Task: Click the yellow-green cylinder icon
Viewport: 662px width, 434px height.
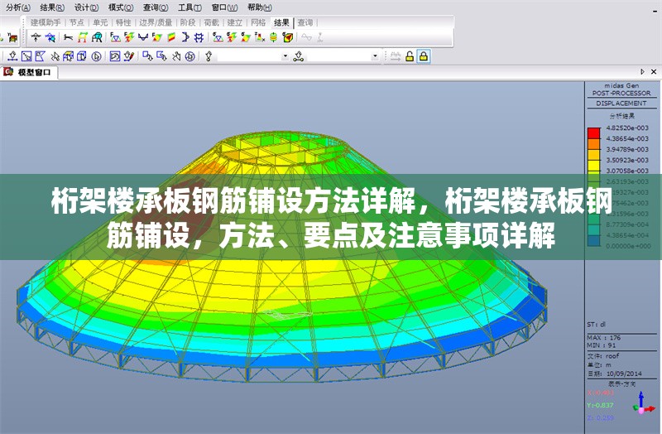Action: tap(274, 37)
